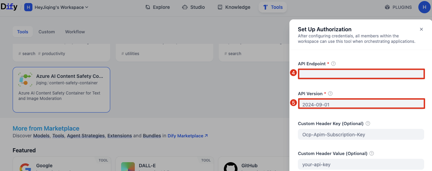Click the Dify logo

(x=9, y=7)
